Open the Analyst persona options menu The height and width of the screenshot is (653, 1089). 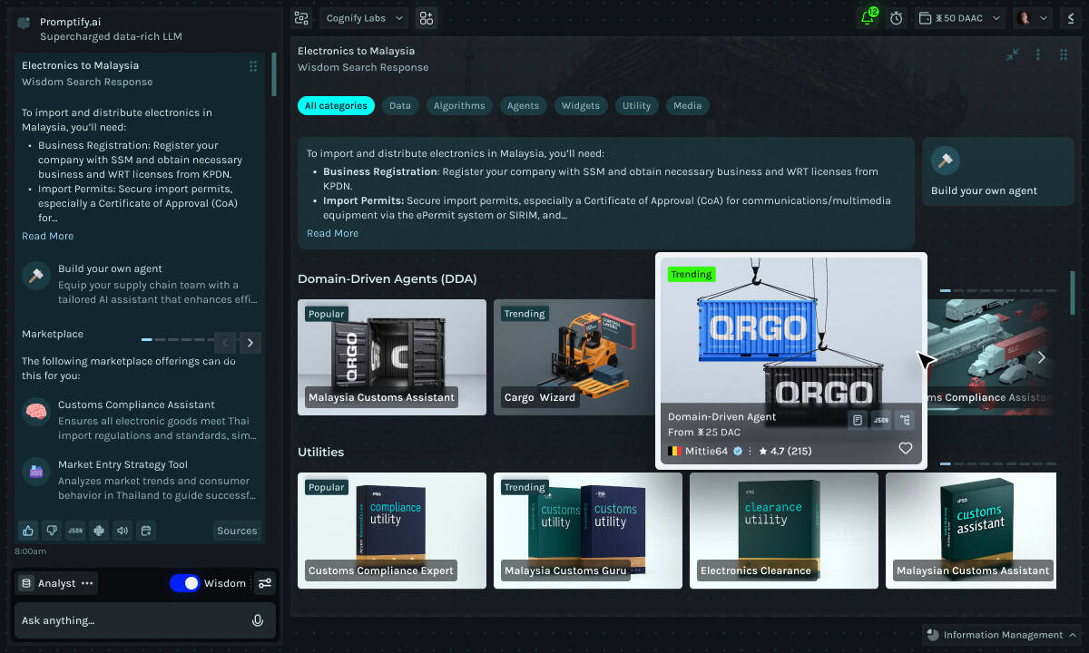click(x=88, y=583)
